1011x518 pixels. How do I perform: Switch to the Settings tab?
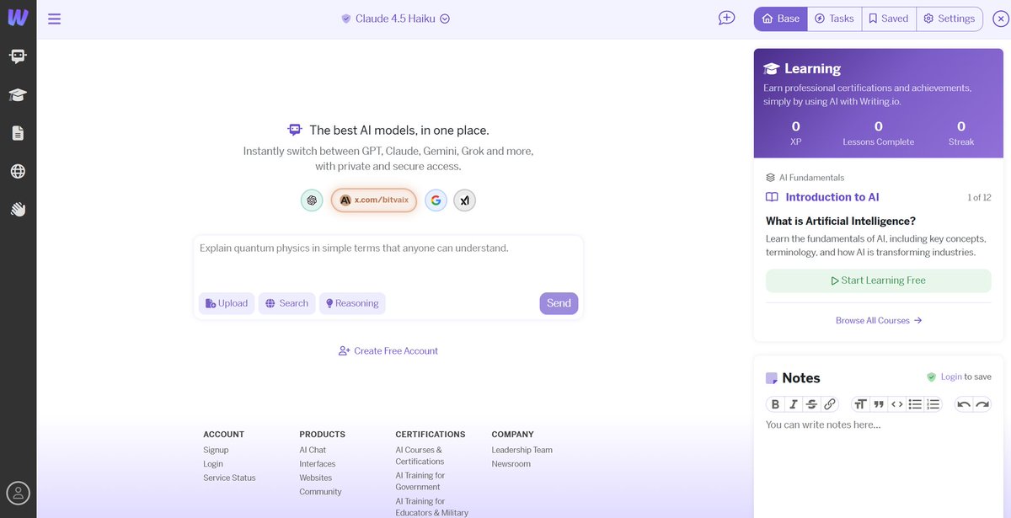(949, 19)
